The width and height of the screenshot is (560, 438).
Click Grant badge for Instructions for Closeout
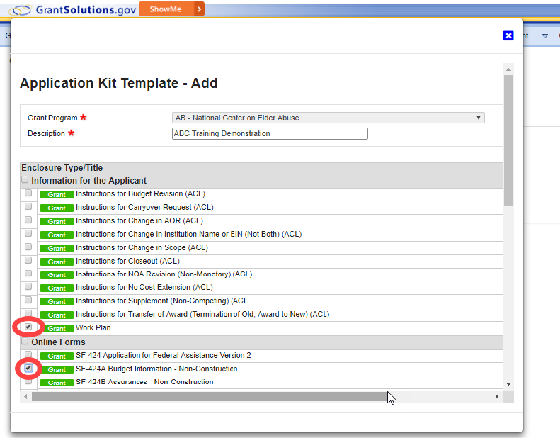[57, 262]
